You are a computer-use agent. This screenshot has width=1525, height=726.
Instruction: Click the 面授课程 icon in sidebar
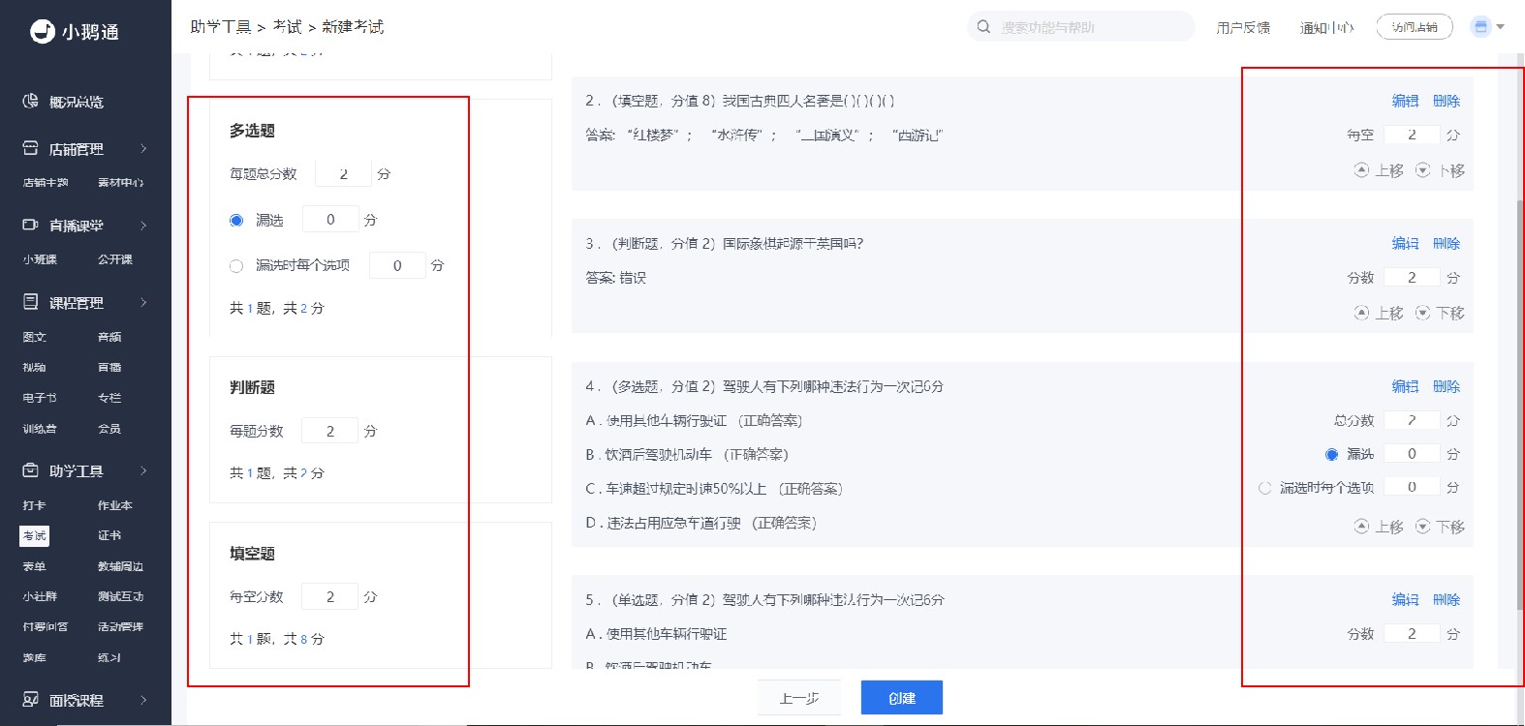tap(30, 699)
